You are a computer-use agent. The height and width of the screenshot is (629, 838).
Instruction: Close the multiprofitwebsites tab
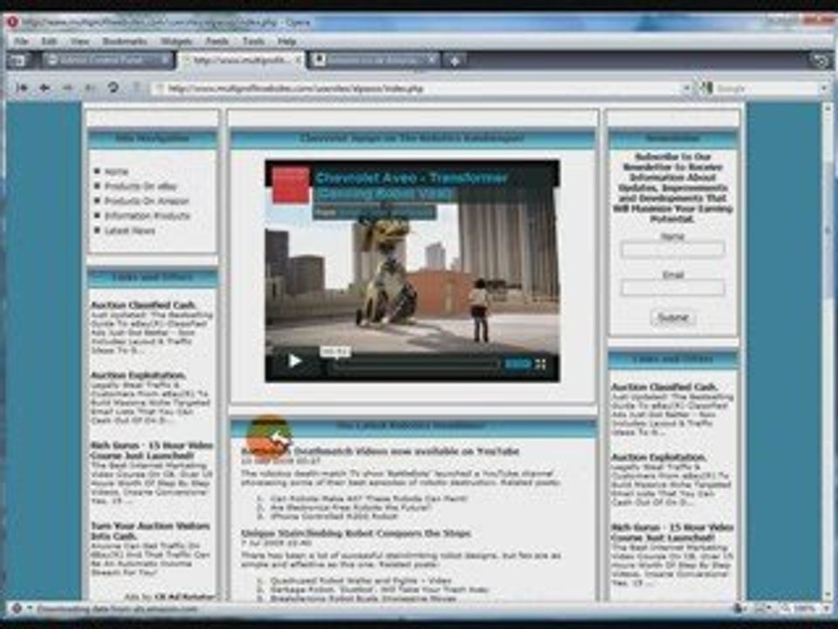(x=299, y=60)
